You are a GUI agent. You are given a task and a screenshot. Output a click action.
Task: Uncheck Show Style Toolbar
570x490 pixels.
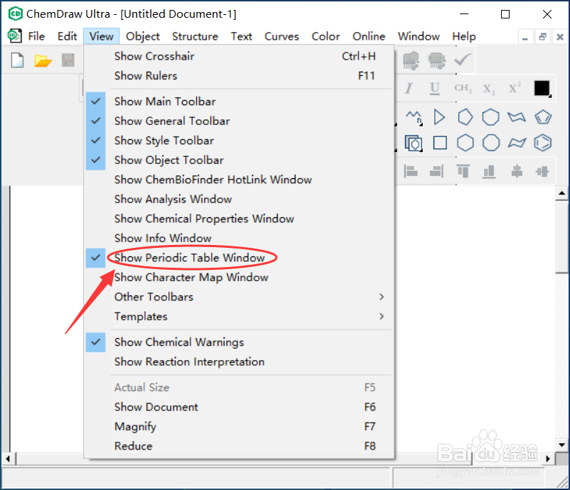(x=240, y=141)
